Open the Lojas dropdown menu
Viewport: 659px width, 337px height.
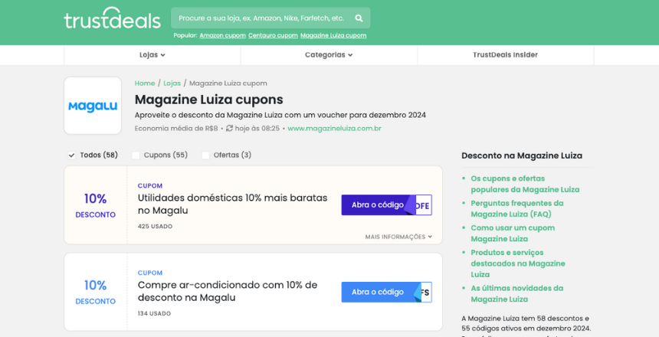coord(152,55)
